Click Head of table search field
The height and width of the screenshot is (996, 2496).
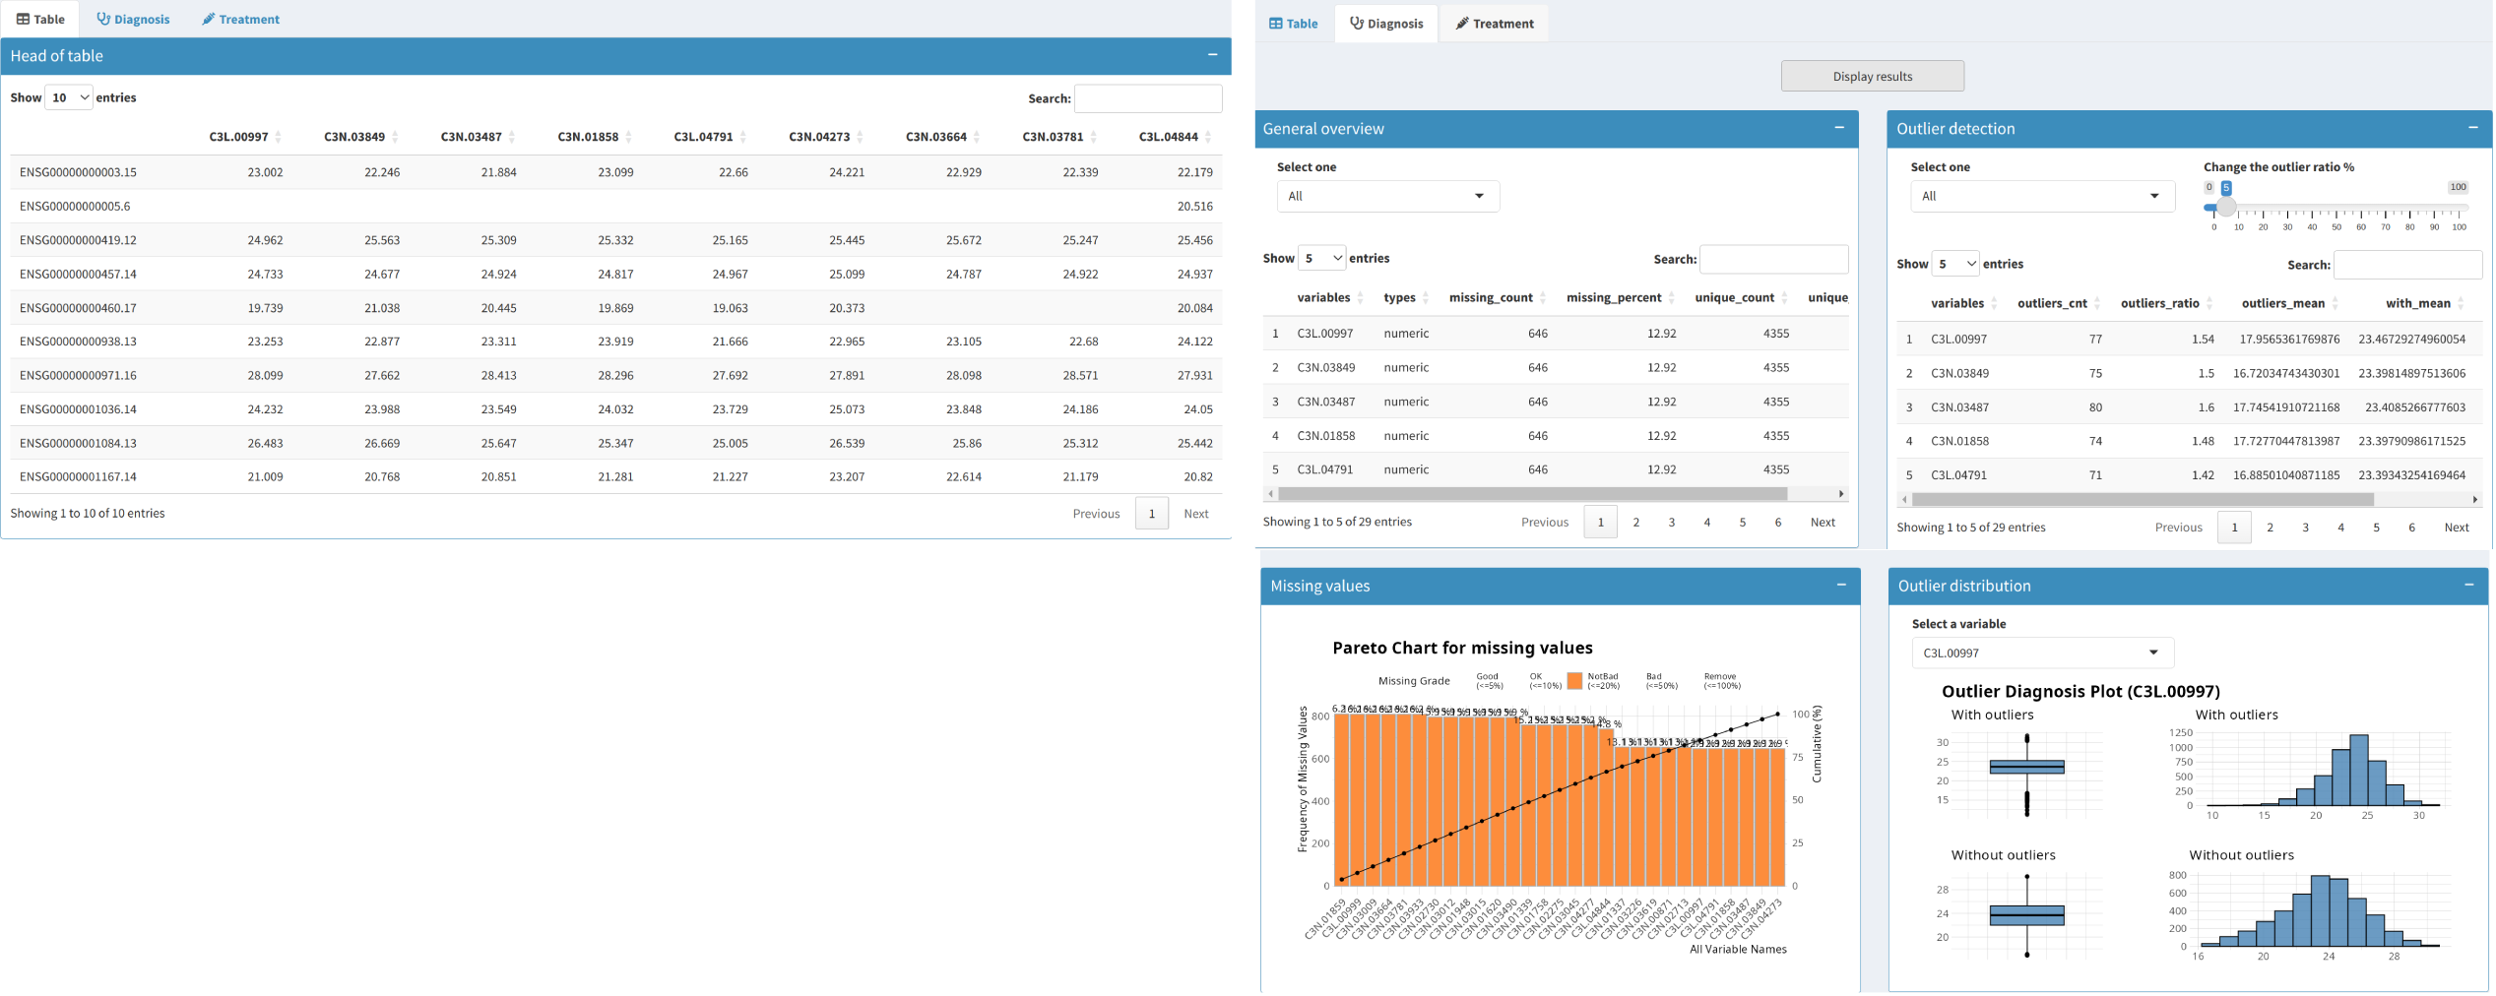[x=1148, y=98]
